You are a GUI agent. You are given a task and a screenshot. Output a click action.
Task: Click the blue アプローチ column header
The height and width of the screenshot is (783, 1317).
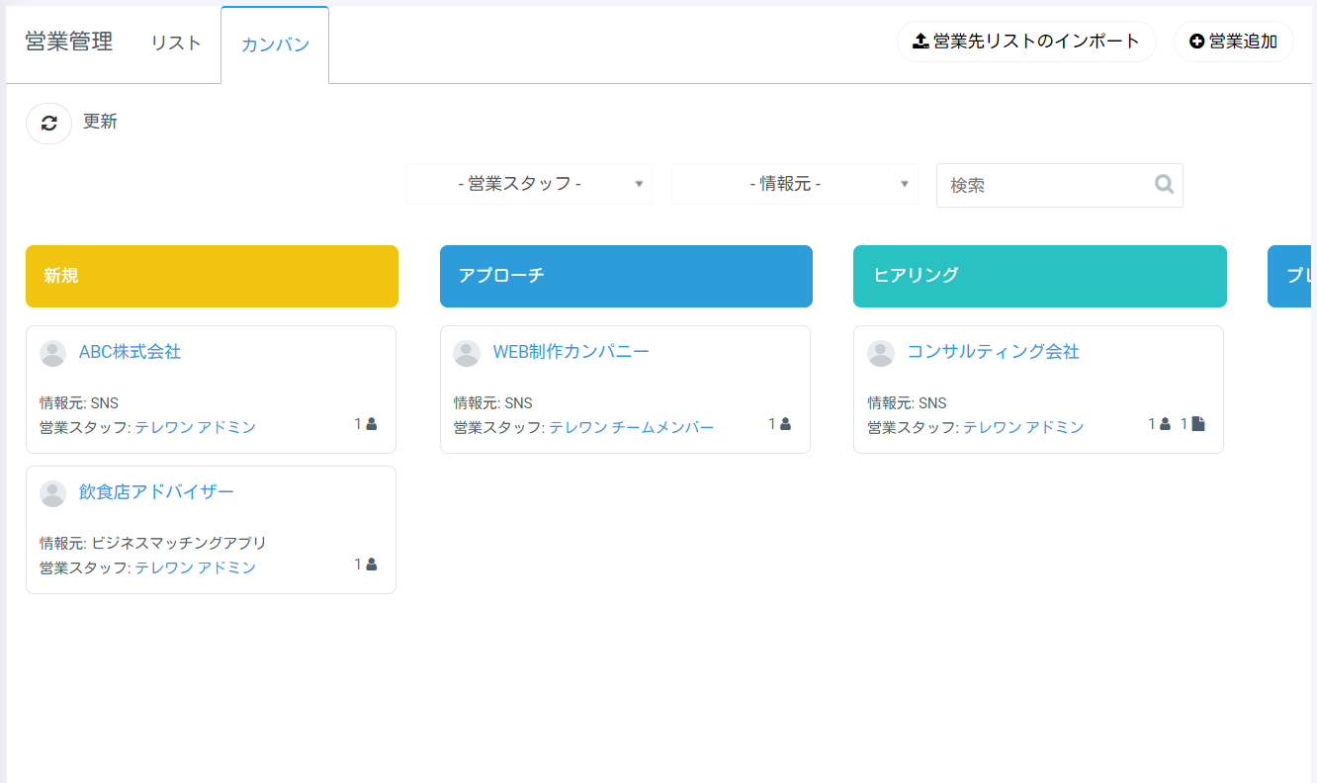point(626,276)
